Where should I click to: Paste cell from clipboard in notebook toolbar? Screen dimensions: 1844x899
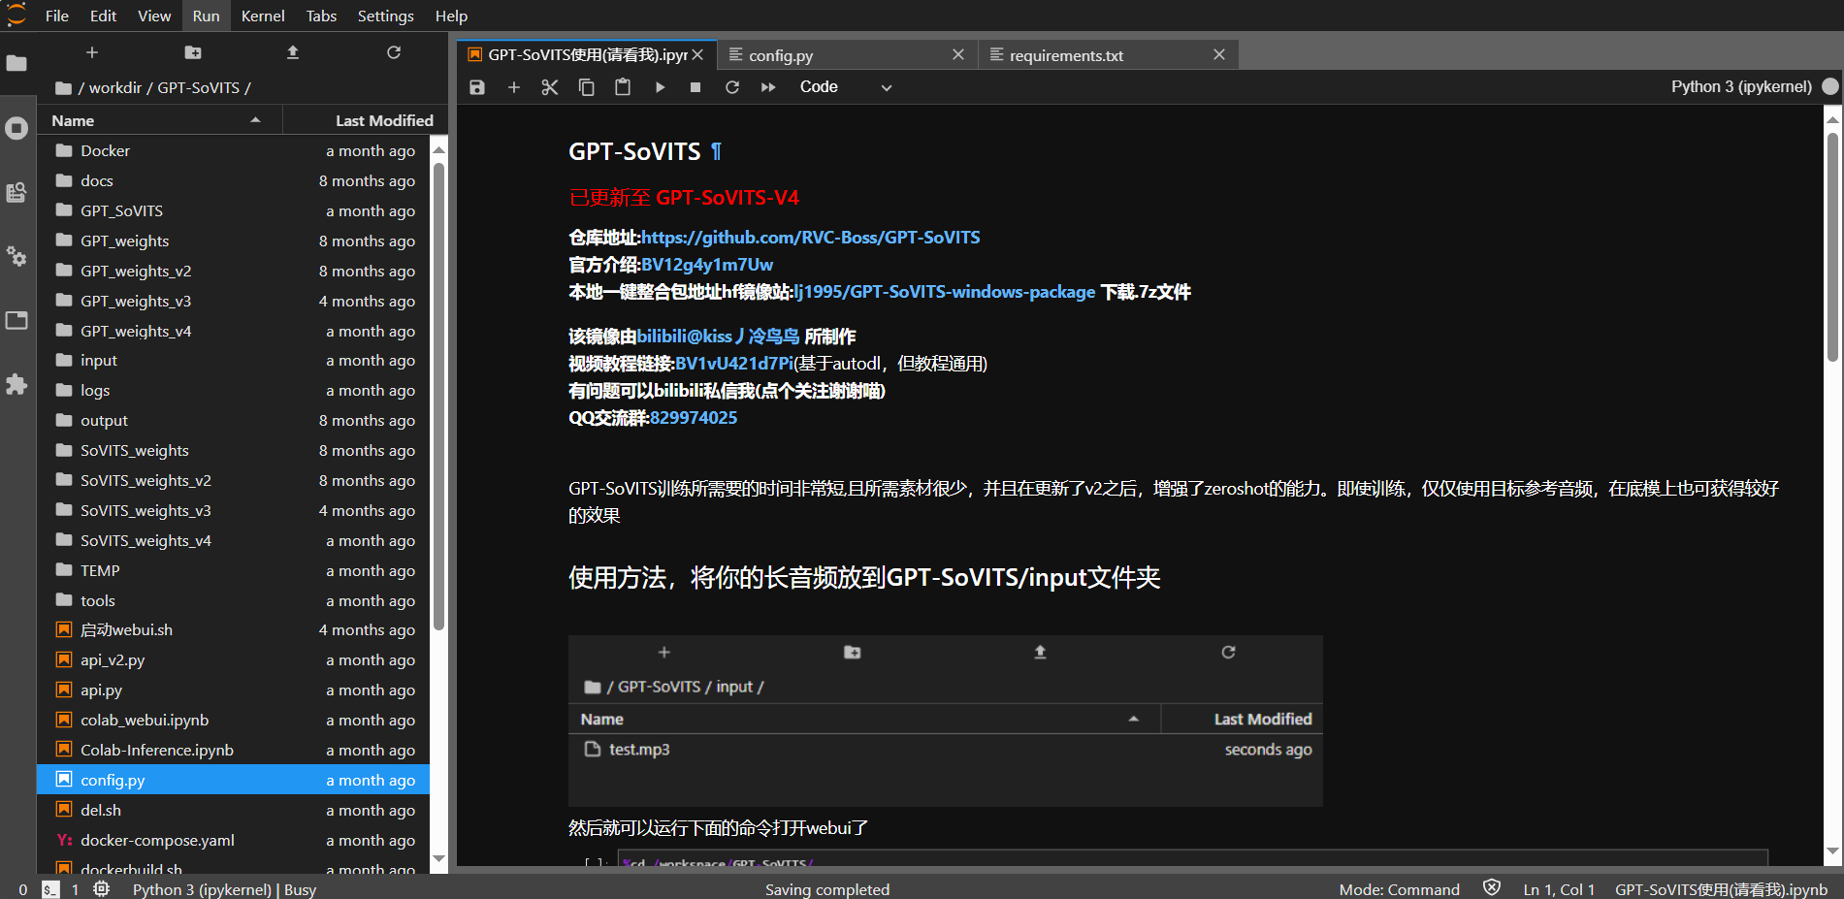623,87
